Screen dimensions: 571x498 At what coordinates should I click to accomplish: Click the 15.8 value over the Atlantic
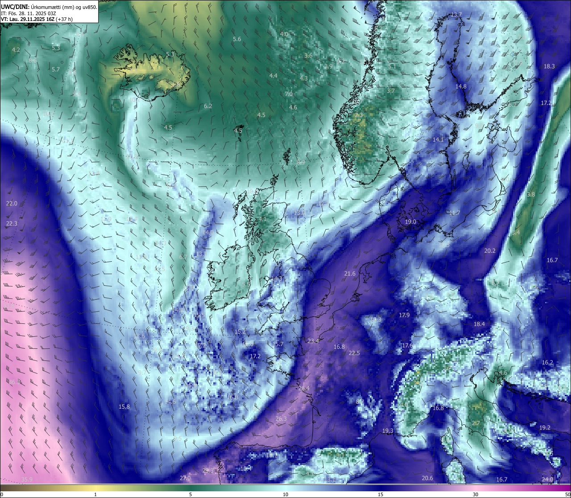click(124, 407)
